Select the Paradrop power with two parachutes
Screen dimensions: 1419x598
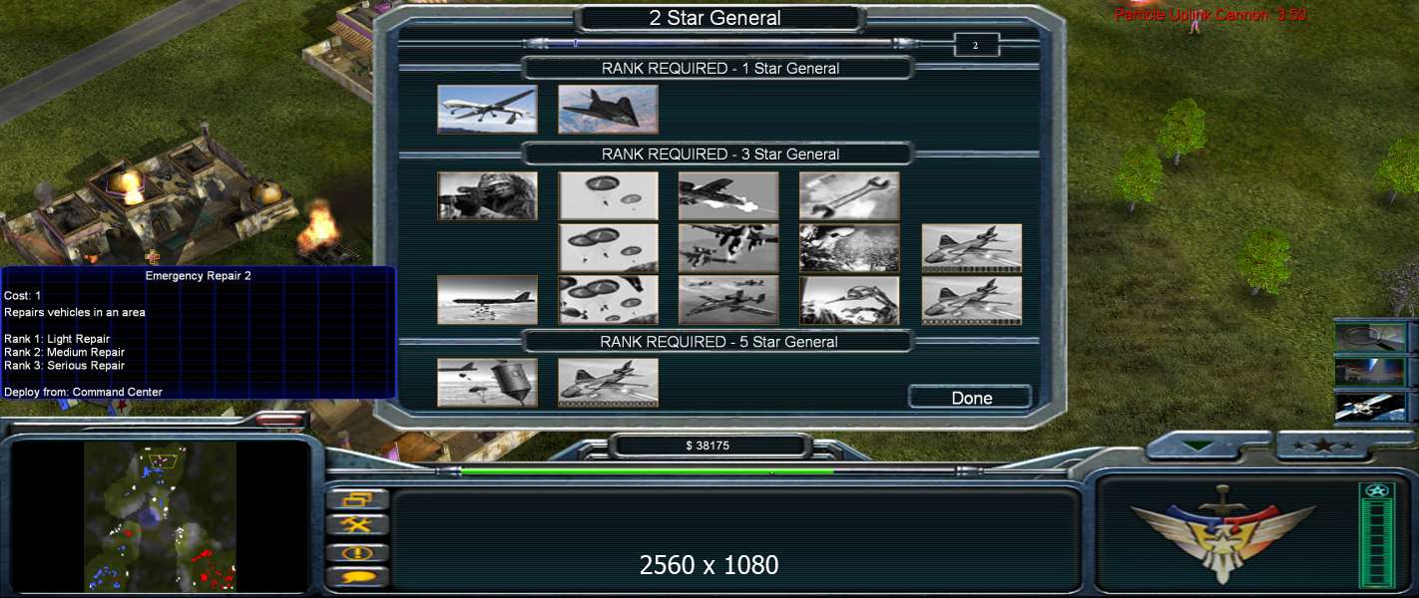(608, 195)
